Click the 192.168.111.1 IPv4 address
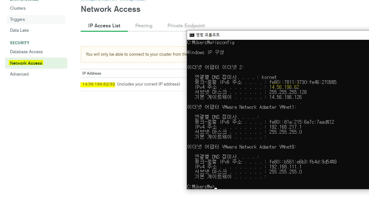The height and width of the screenshot is (198, 369). coord(285,167)
